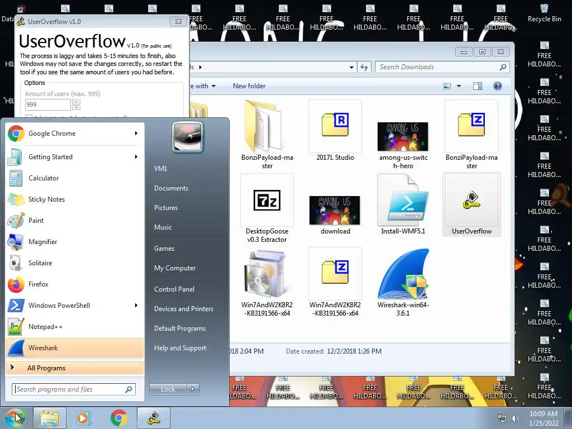The height and width of the screenshot is (429, 572).
Task: Select the Win7AndW2K8R2-KB3191566-x64 zip archive
Action: tap(335, 282)
